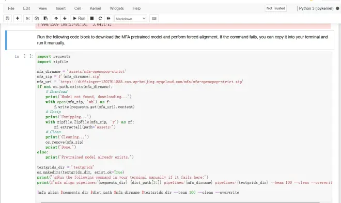
Task: Open the Edit menu
Action: coord(26,8)
